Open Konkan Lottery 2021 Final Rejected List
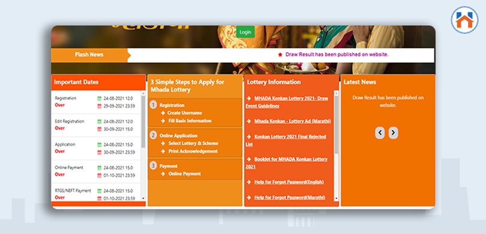 click(x=286, y=140)
